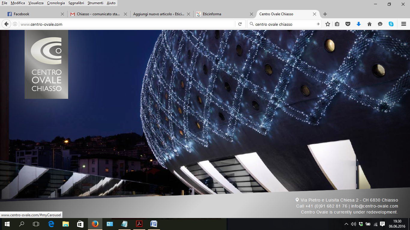This screenshot has width=410, height=230.
Task: Go back with the browser back arrow
Action: tap(6, 24)
